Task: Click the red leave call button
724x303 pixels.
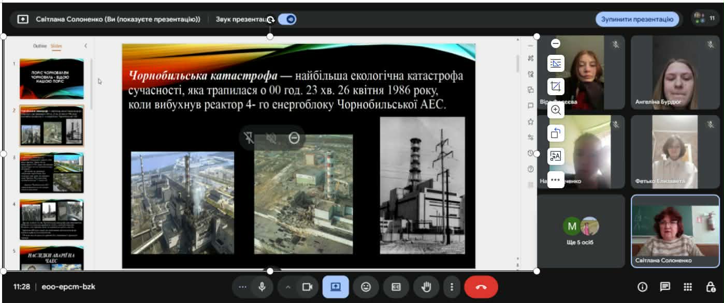Action: click(x=481, y=287)
